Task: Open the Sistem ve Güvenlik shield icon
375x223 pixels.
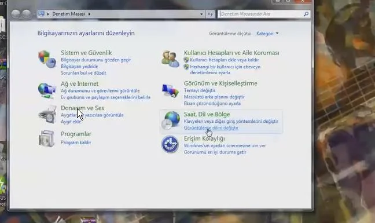Action: 47,59
